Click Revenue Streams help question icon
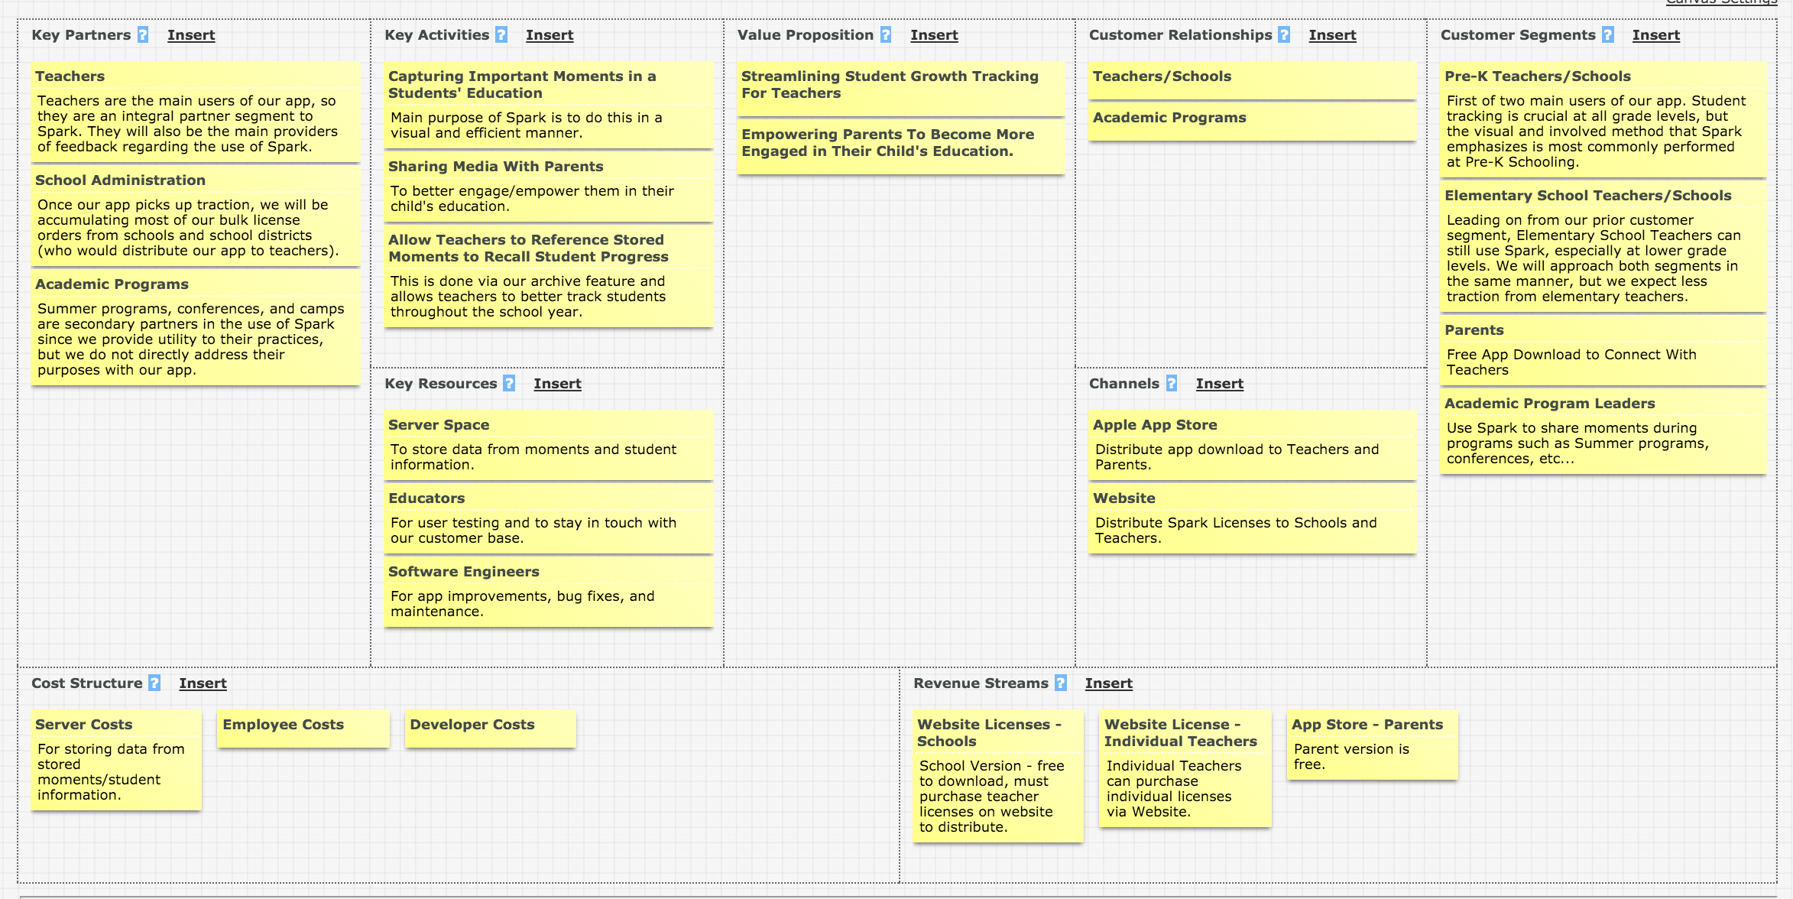1793x899 pixels. 1061,683
